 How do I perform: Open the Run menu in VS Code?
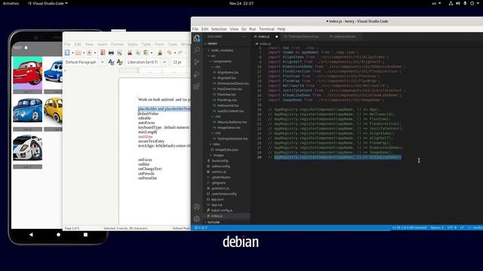pos(253,29)
